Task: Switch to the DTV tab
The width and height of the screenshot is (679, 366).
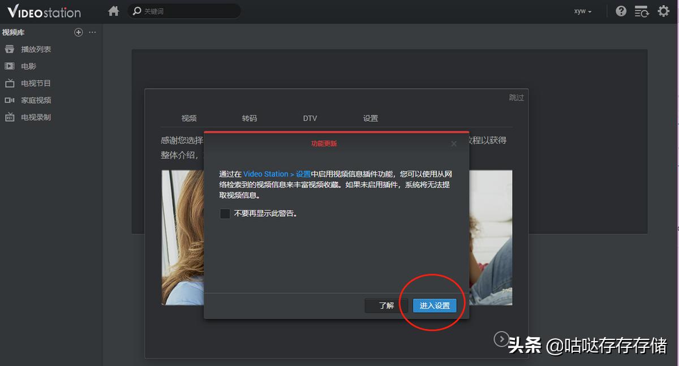Action: (310, 118)
